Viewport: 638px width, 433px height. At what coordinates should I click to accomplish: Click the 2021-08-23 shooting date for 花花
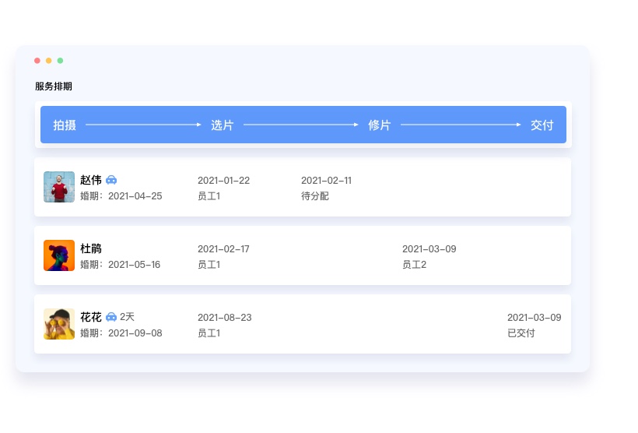click(x=224, y=318)
